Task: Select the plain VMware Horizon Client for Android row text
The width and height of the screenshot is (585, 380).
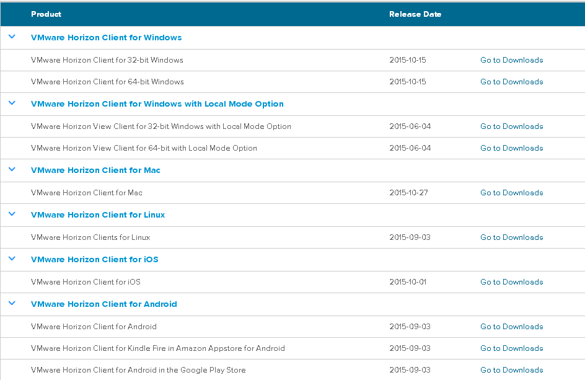Action: 94,326
